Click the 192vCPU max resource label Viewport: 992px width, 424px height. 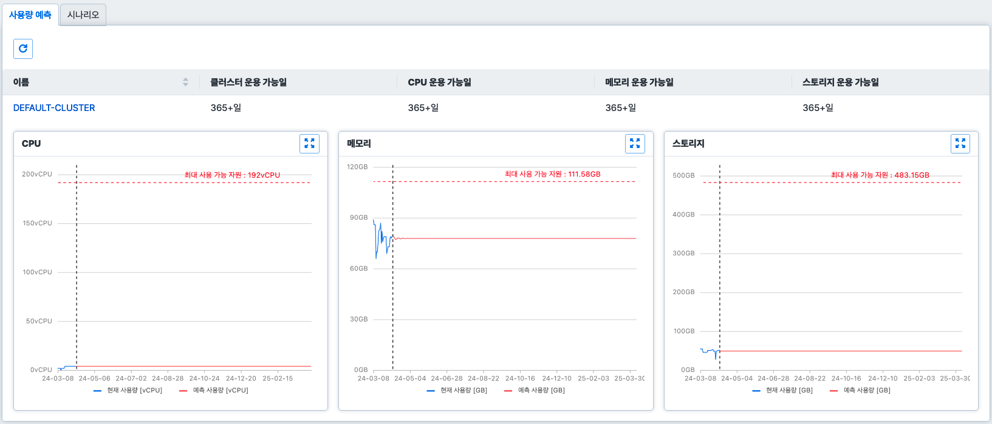click(x=232, y=175)
